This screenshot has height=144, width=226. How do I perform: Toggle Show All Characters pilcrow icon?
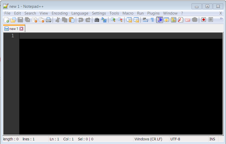pyautogui.click(x=152, y=20)
